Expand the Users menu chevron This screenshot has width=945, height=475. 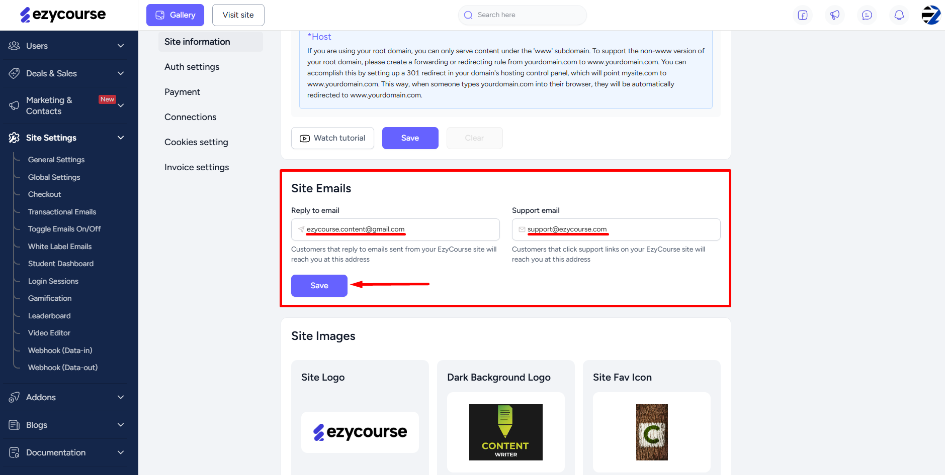[121, 46]
